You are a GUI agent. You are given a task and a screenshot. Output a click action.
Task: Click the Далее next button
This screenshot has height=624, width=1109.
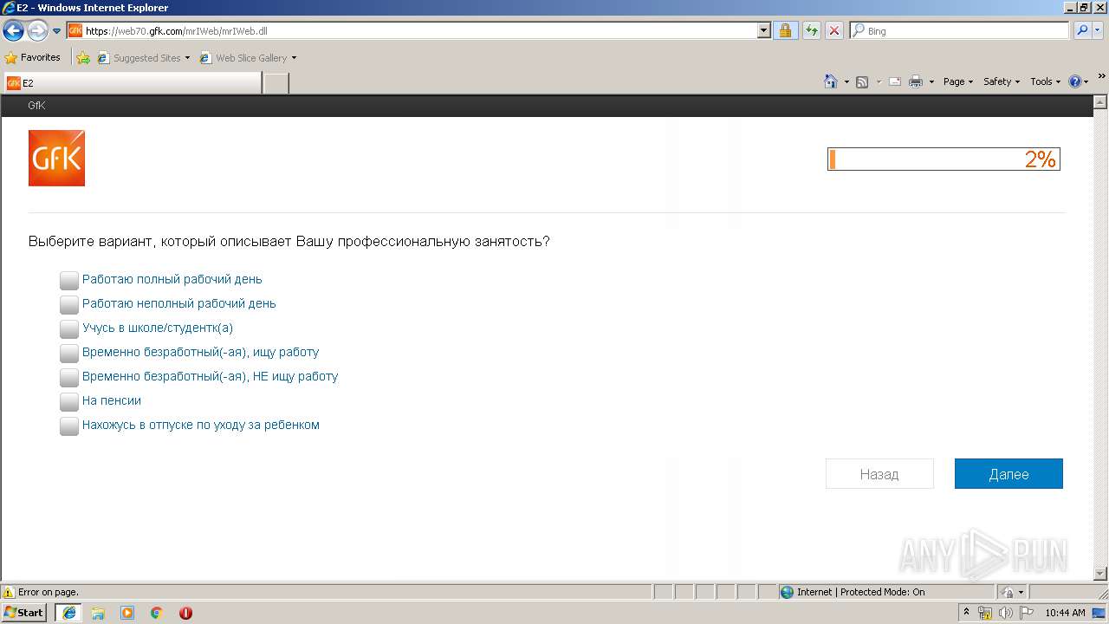[x=1008, y=474]
